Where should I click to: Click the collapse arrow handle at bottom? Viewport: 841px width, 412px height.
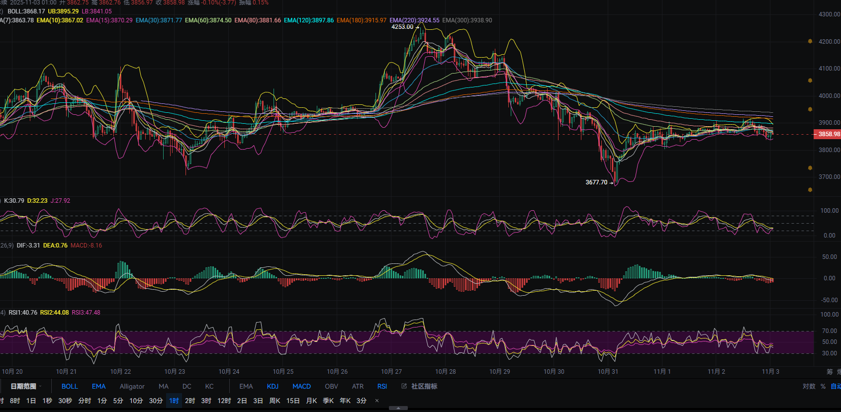tap(398, 408)
